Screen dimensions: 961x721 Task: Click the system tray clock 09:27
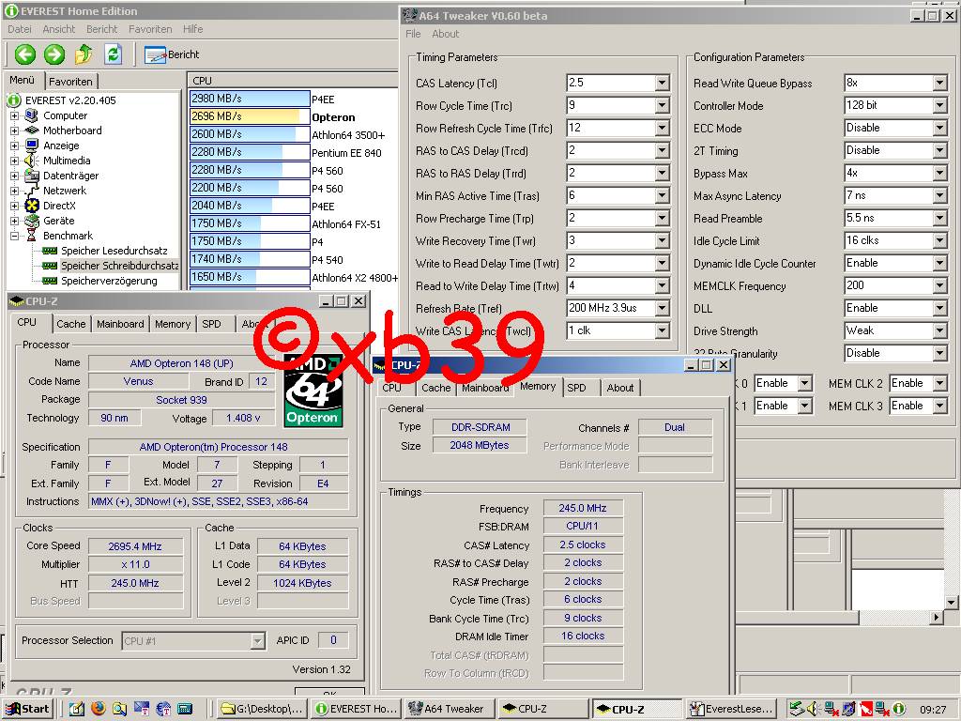[932, 710]
